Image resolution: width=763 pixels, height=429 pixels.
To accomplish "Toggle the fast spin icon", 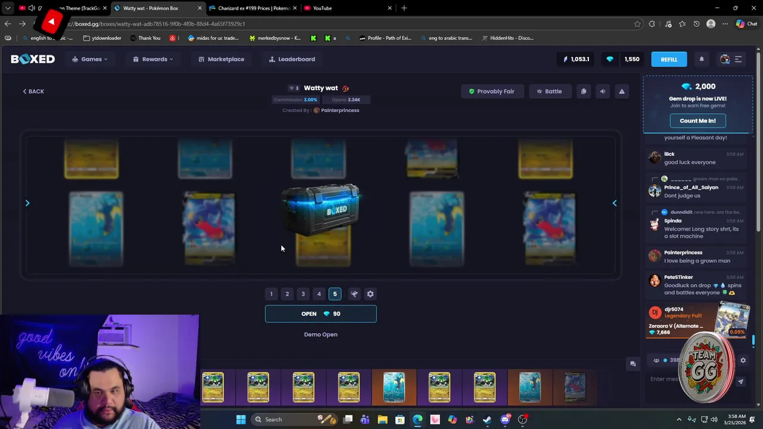I will coord(354,294).
